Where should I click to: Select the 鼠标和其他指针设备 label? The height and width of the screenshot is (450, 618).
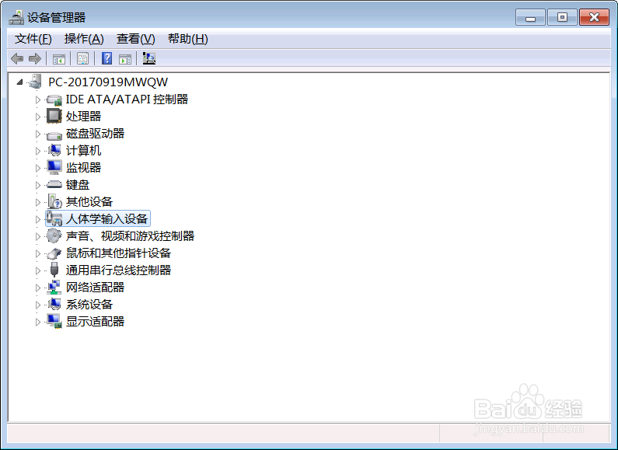118,253
